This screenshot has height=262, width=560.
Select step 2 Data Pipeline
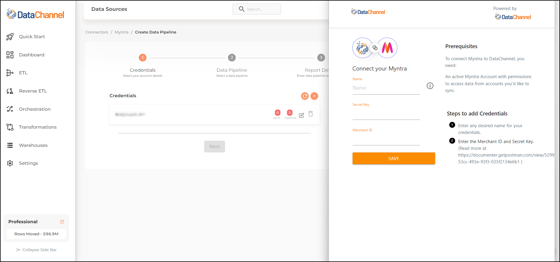232,58
